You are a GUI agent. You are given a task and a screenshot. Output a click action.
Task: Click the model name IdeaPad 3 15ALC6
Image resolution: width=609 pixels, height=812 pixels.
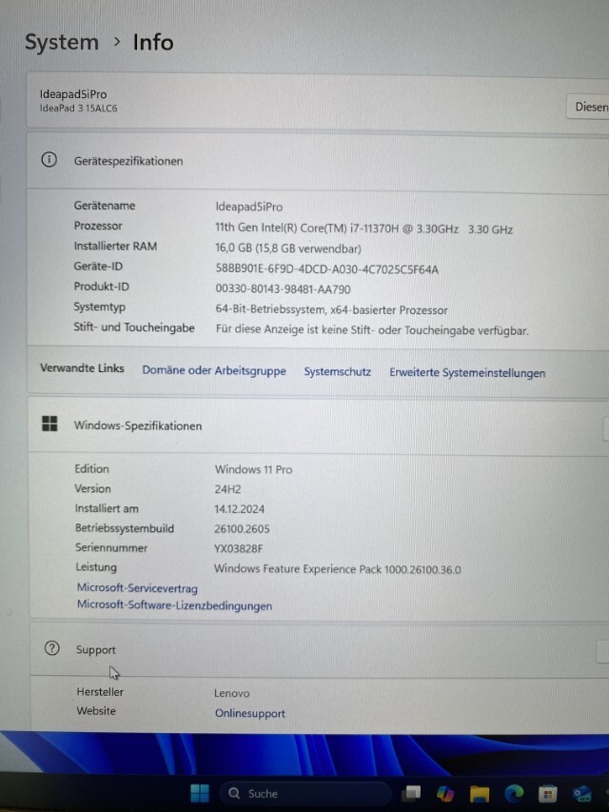tap(79, 109)
